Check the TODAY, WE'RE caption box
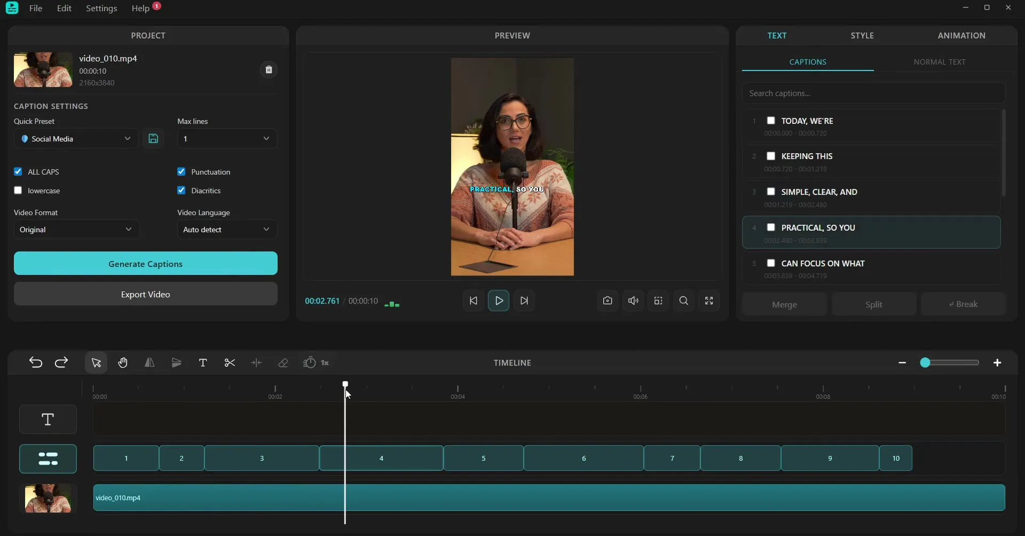This screenshot has height=536, width=1025. (x=771, y=121)
